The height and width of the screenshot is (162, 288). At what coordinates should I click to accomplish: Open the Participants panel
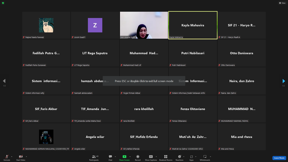pos(94,157)
